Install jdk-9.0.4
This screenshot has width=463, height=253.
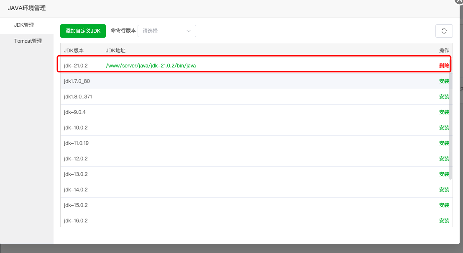pyautogui.click(x=444, y=112)
